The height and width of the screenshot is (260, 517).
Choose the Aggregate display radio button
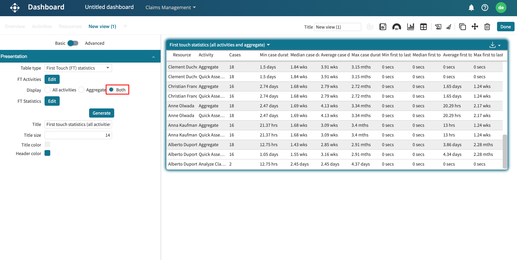point(81,90)
